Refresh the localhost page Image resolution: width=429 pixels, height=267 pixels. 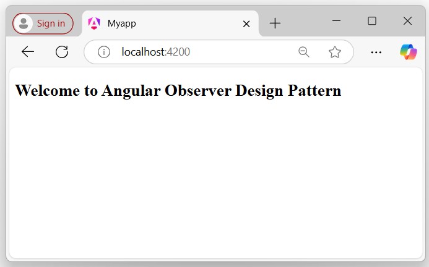click(62, 52)
